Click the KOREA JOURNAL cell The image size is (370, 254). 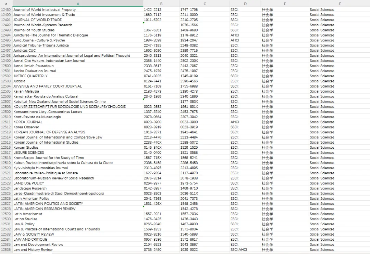[78, 122]
